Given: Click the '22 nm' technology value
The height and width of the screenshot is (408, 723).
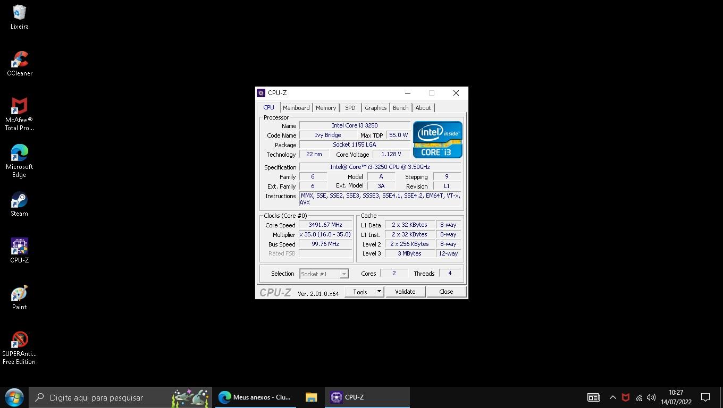Looking at the screenshot, I should point(314,154).
